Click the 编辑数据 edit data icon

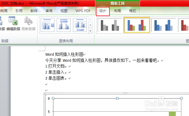click(x=13, y=24)
